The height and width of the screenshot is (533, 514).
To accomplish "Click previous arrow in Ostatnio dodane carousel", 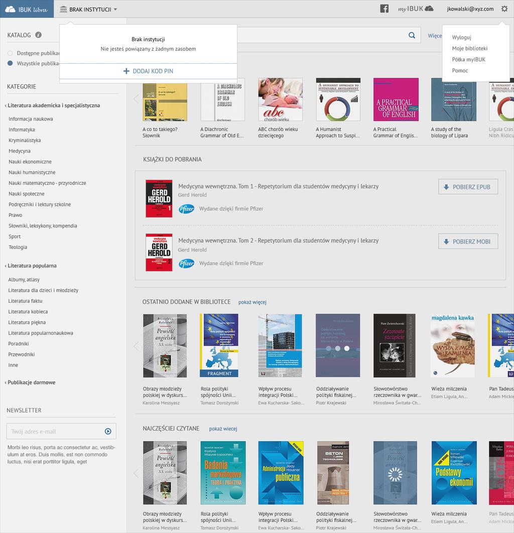I will point(137,346).
